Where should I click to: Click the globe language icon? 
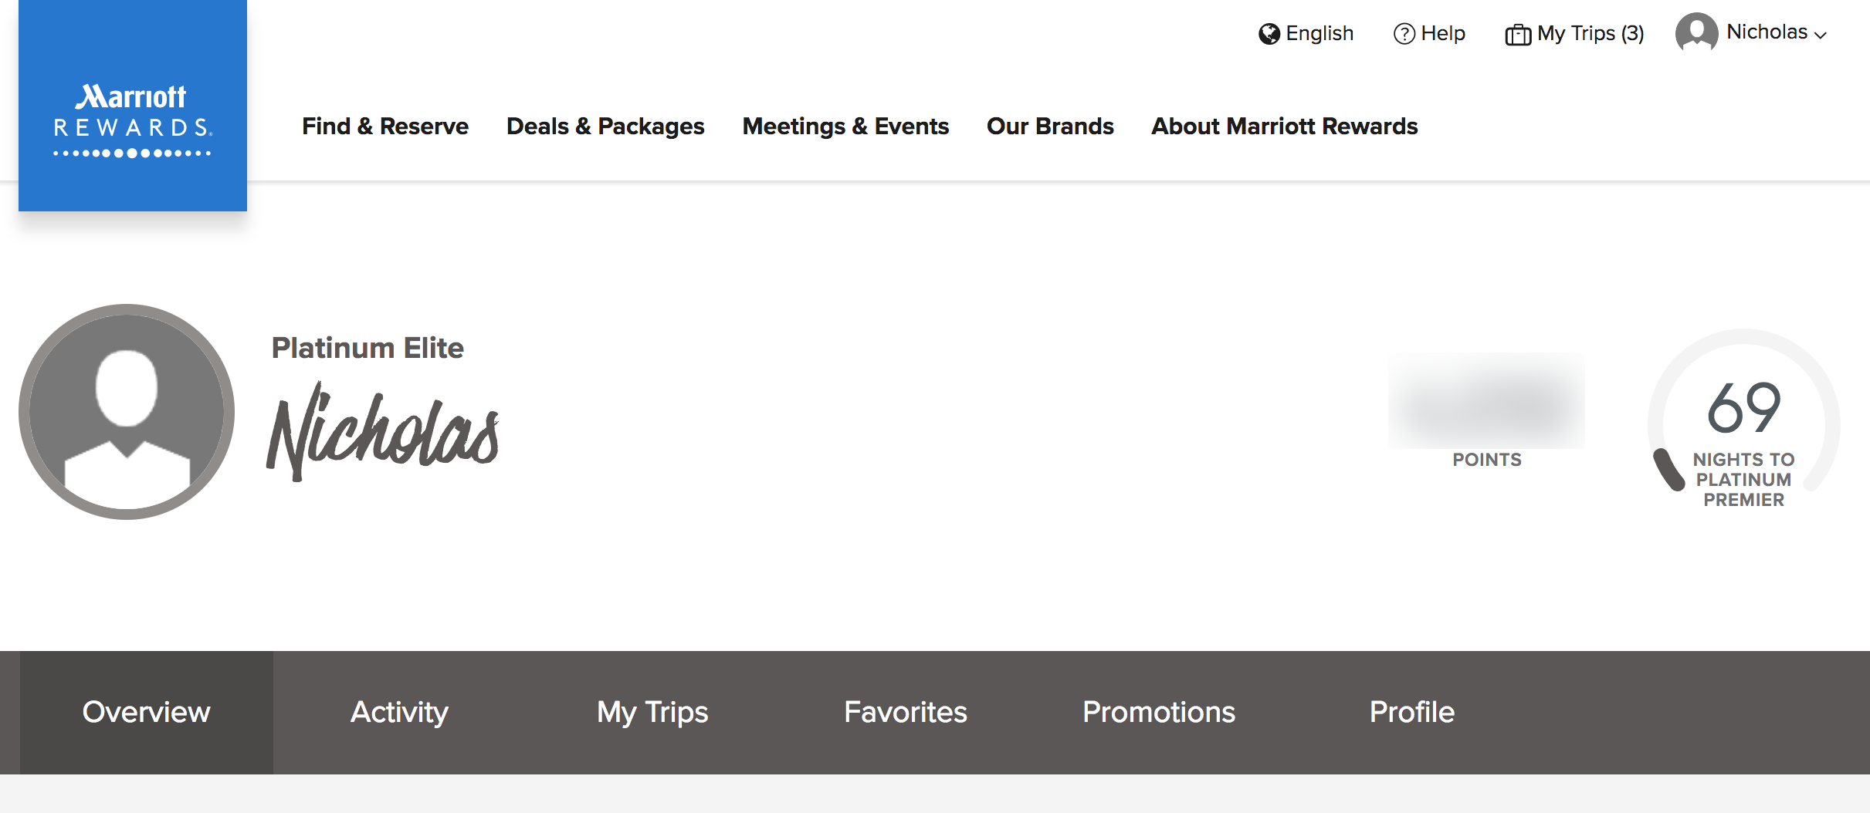coord(1269,34)
